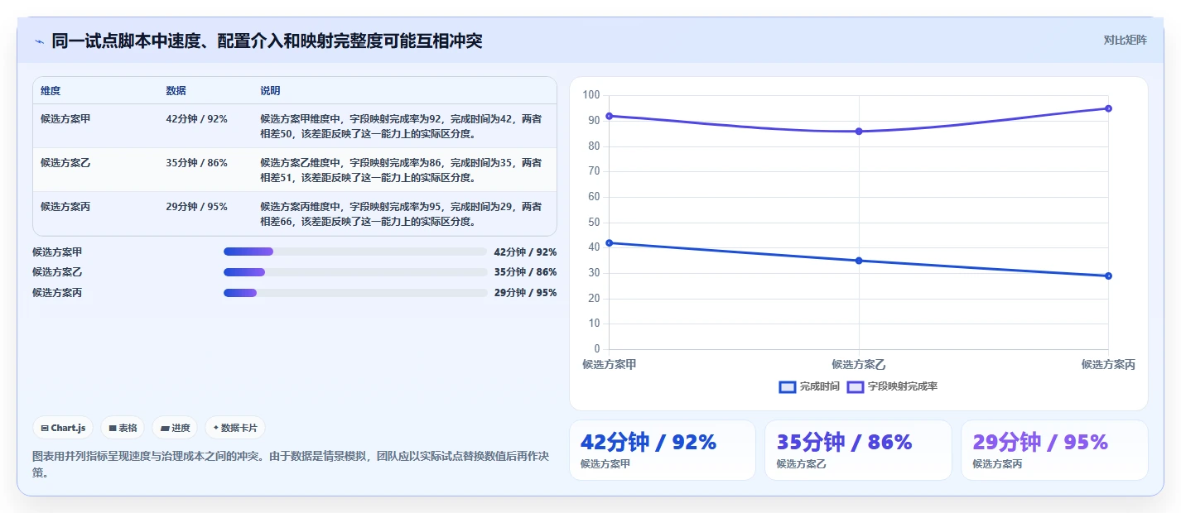The image size is (1181, 513).
Task: Click the 维度 column header
Action: (51, 90)
